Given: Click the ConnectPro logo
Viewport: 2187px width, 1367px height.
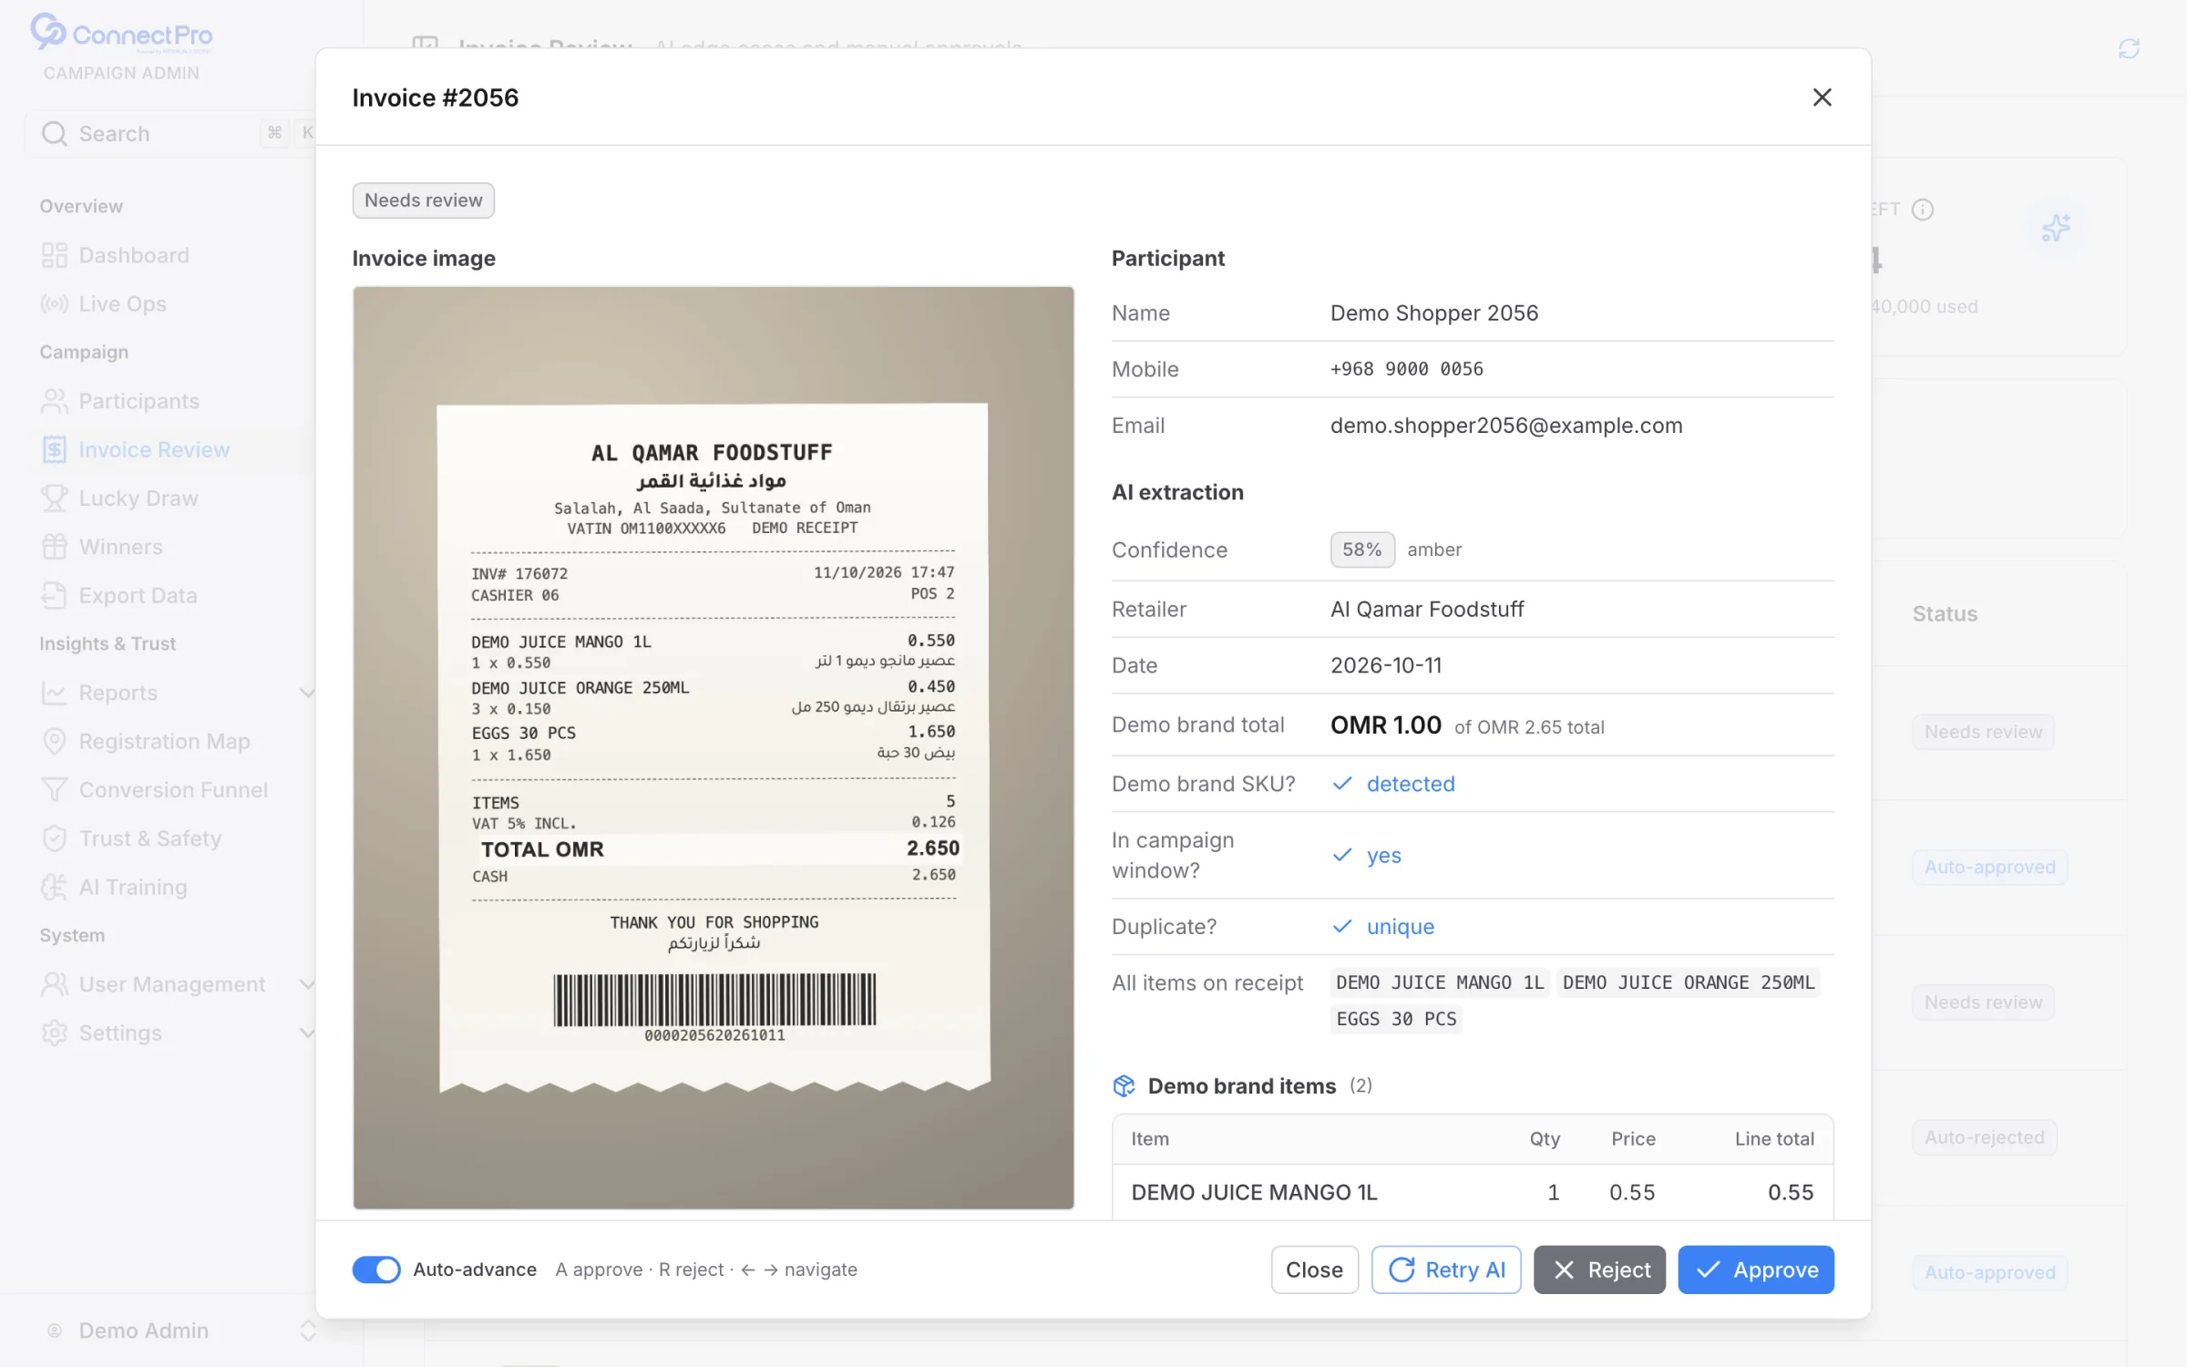Looking at the screenshot, I should [x=121, y=34].
